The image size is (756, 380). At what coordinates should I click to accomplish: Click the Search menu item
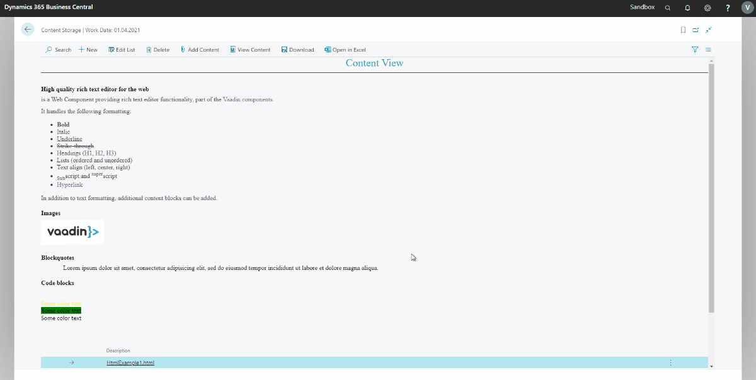point(57,50)
